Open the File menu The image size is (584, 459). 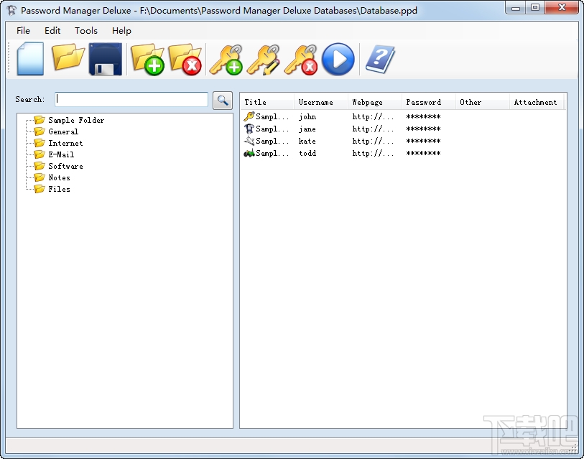(23, 31)
